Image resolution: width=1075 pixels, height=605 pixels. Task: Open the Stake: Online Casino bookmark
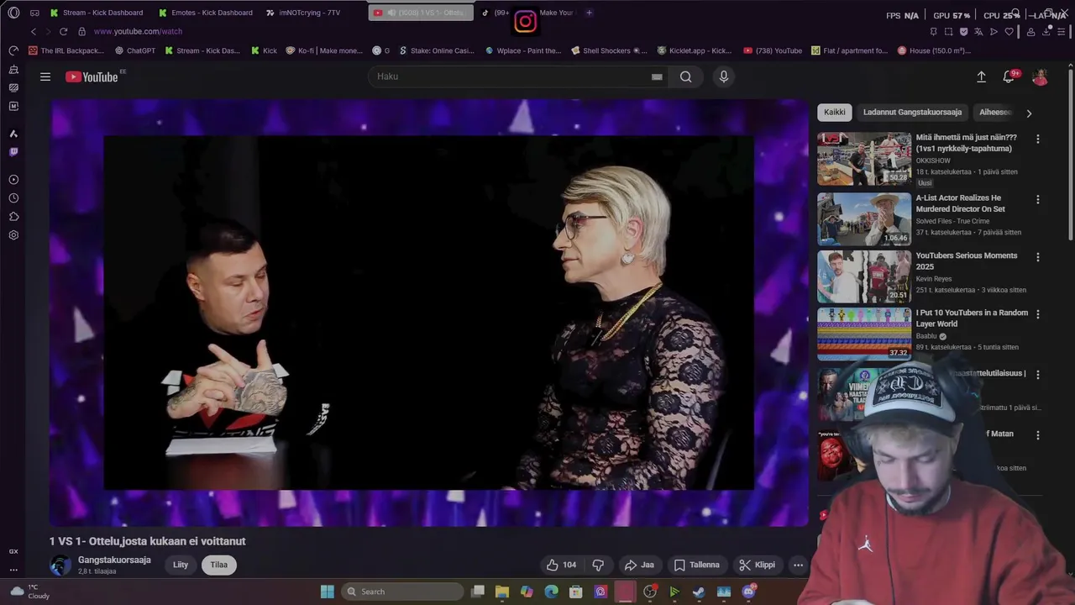[x=436, y=50]
